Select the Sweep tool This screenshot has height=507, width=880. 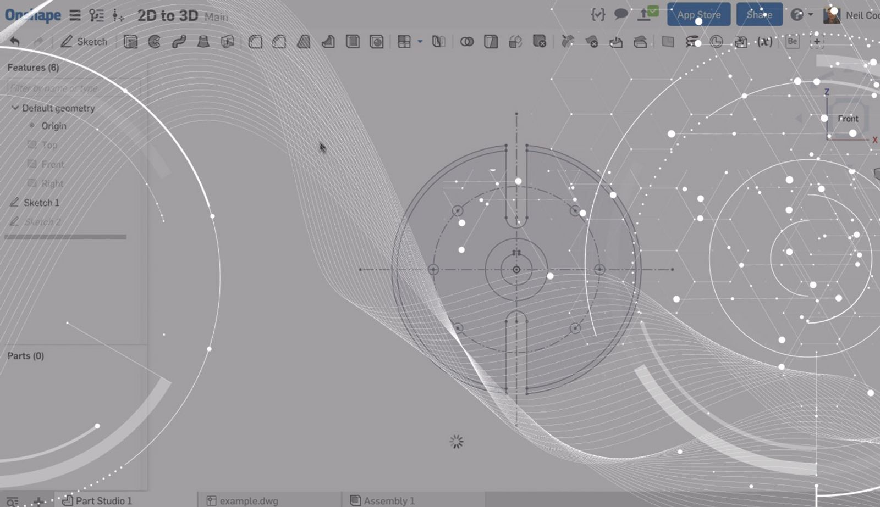coord(179,42)
